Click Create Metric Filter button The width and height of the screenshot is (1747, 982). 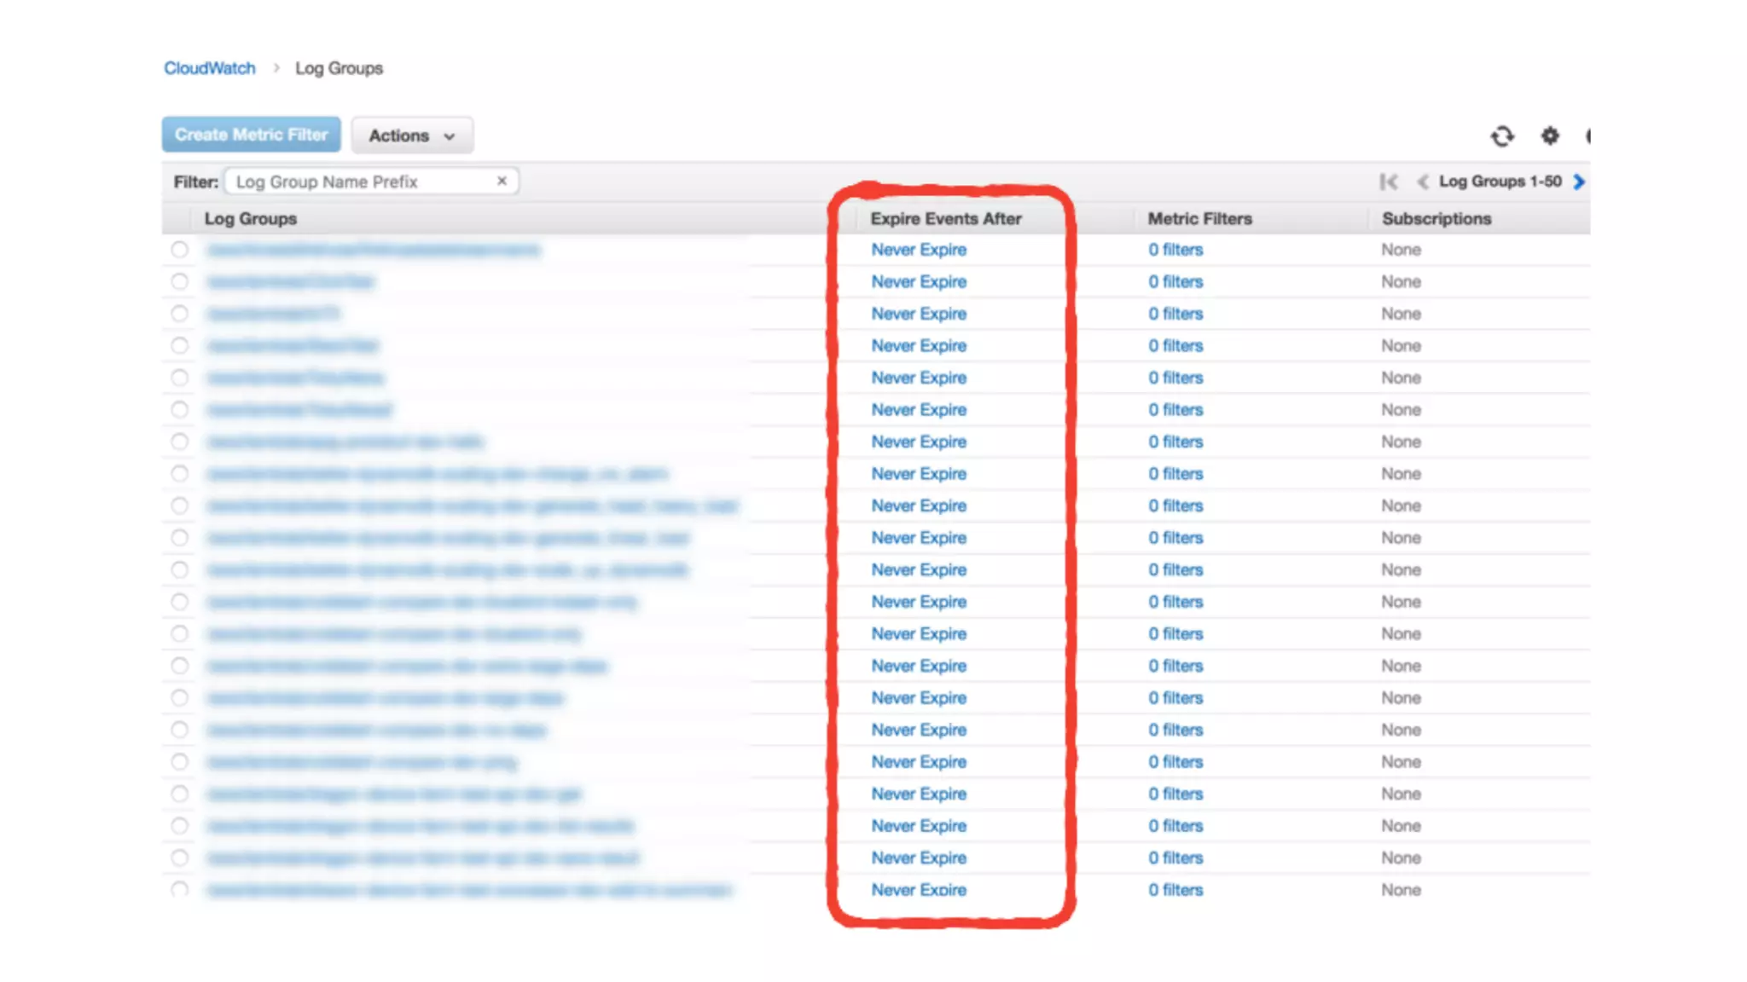(x=251, y=135)
